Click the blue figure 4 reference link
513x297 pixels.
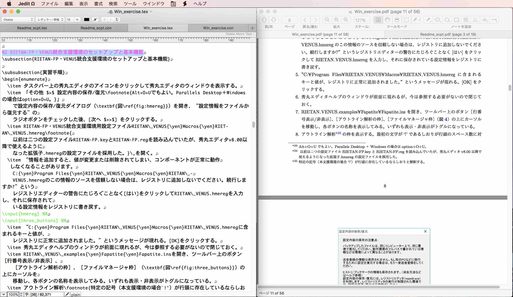click(446, 119)
